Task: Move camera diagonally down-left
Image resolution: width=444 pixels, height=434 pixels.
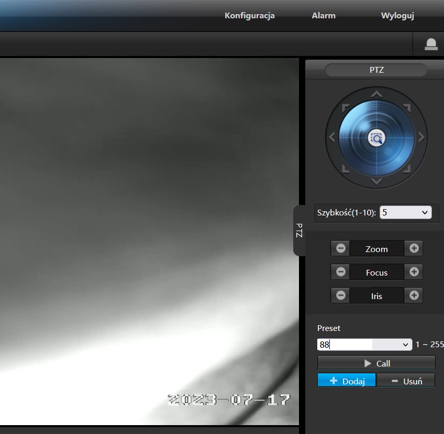Action: pyautogui.click(x=346, y=168)
